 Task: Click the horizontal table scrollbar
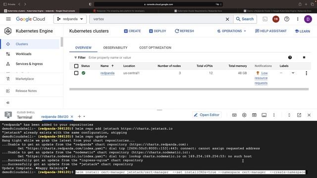point(189,89)
